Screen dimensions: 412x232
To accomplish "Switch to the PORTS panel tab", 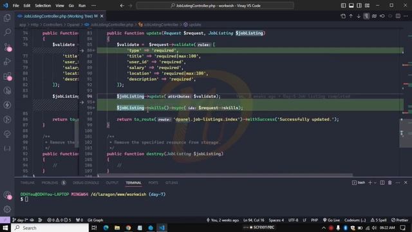I will point(153,183).
